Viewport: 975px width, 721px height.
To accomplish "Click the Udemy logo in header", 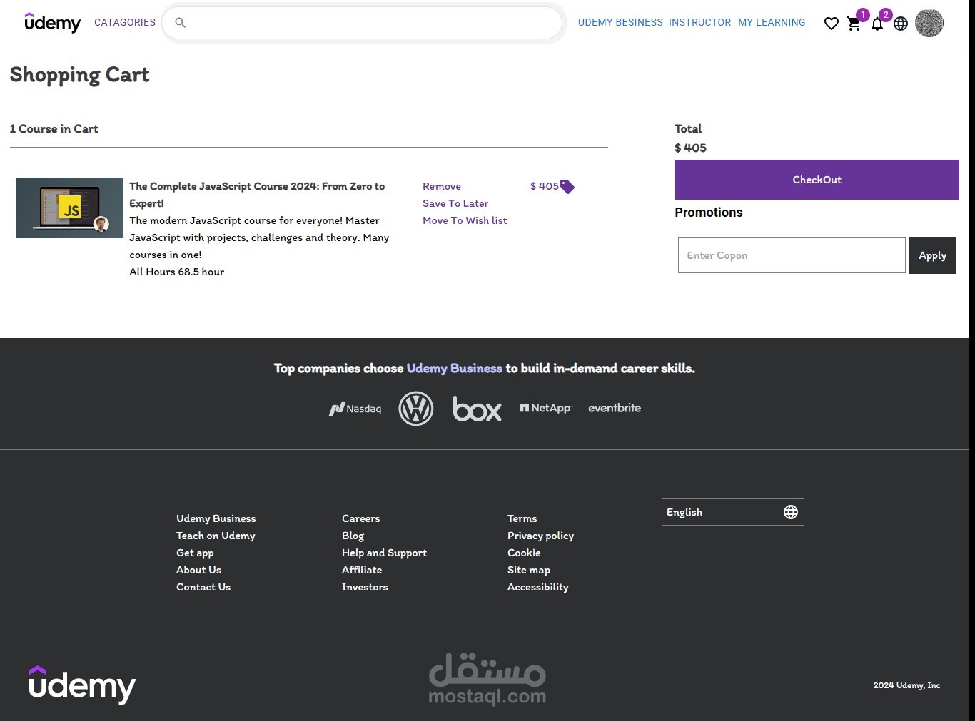I will click(52, 23).
